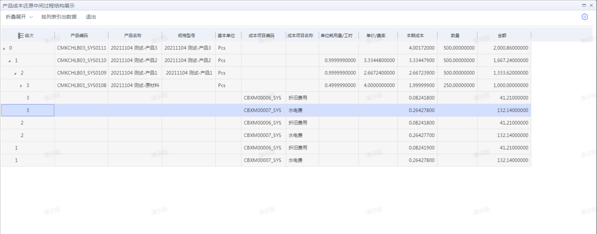Open the 折叠展开 dropdown menu
597x234 pixels.
[19, 17]
